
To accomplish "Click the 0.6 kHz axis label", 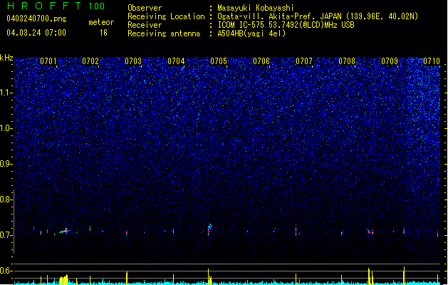I will [x=6, y=271].
